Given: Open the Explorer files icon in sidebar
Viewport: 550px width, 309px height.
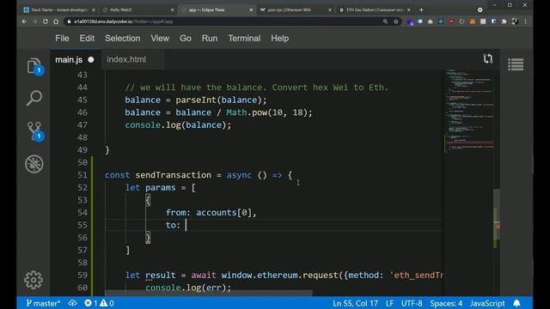Looking at the screenshot, I should pyautogui.click(x=34, y=66).
